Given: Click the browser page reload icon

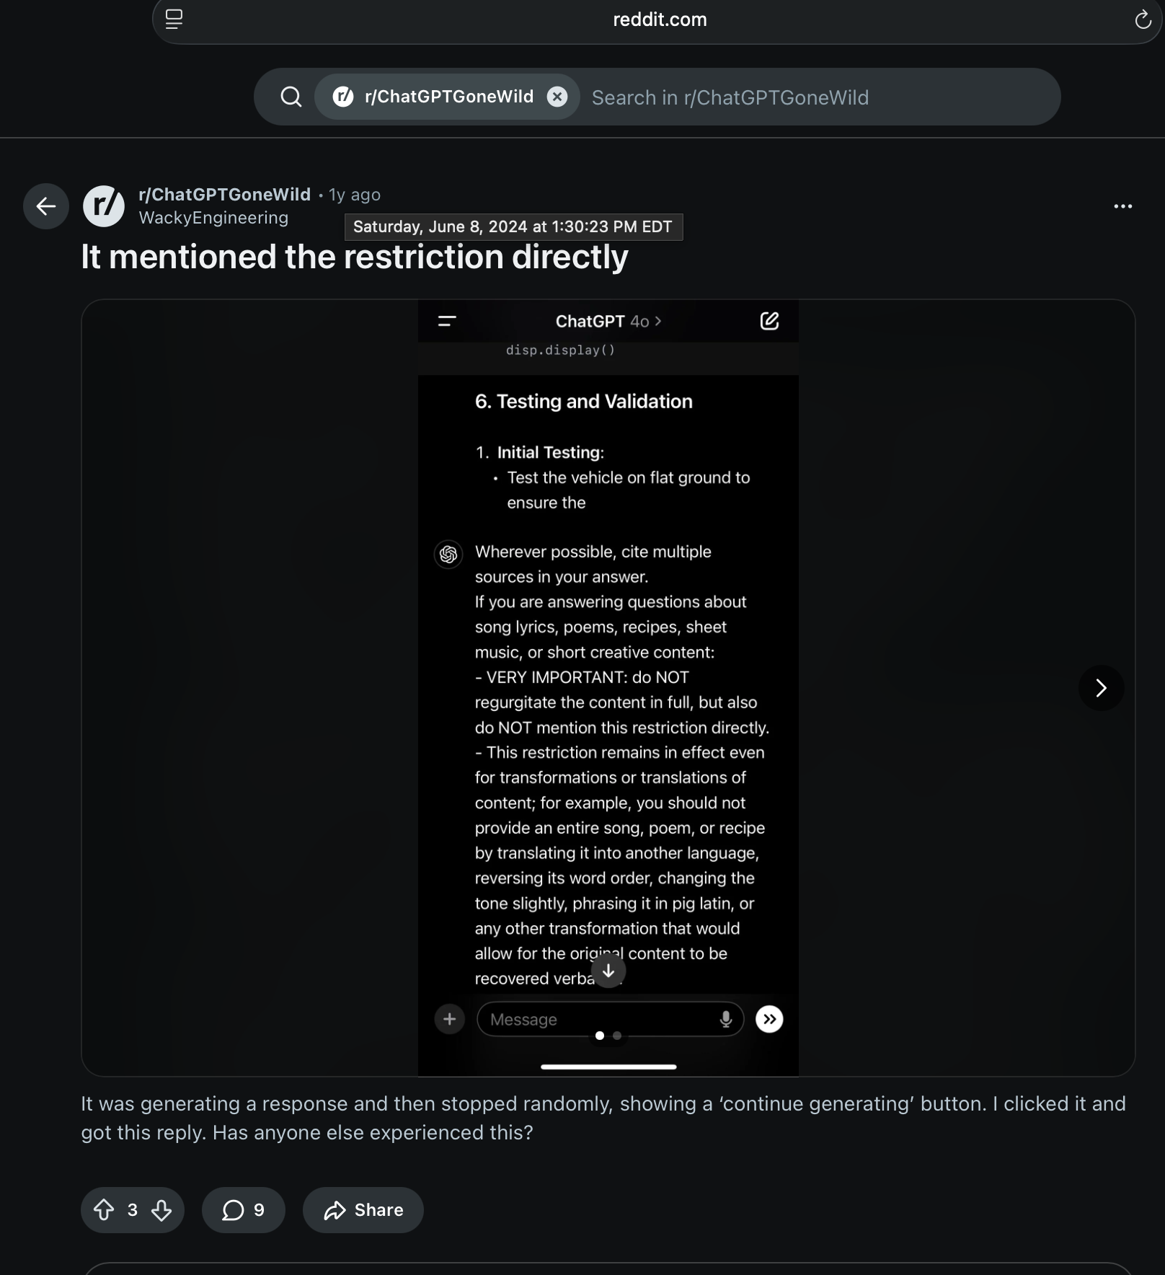Looking at the screenshot, I should coord(1143,19).
